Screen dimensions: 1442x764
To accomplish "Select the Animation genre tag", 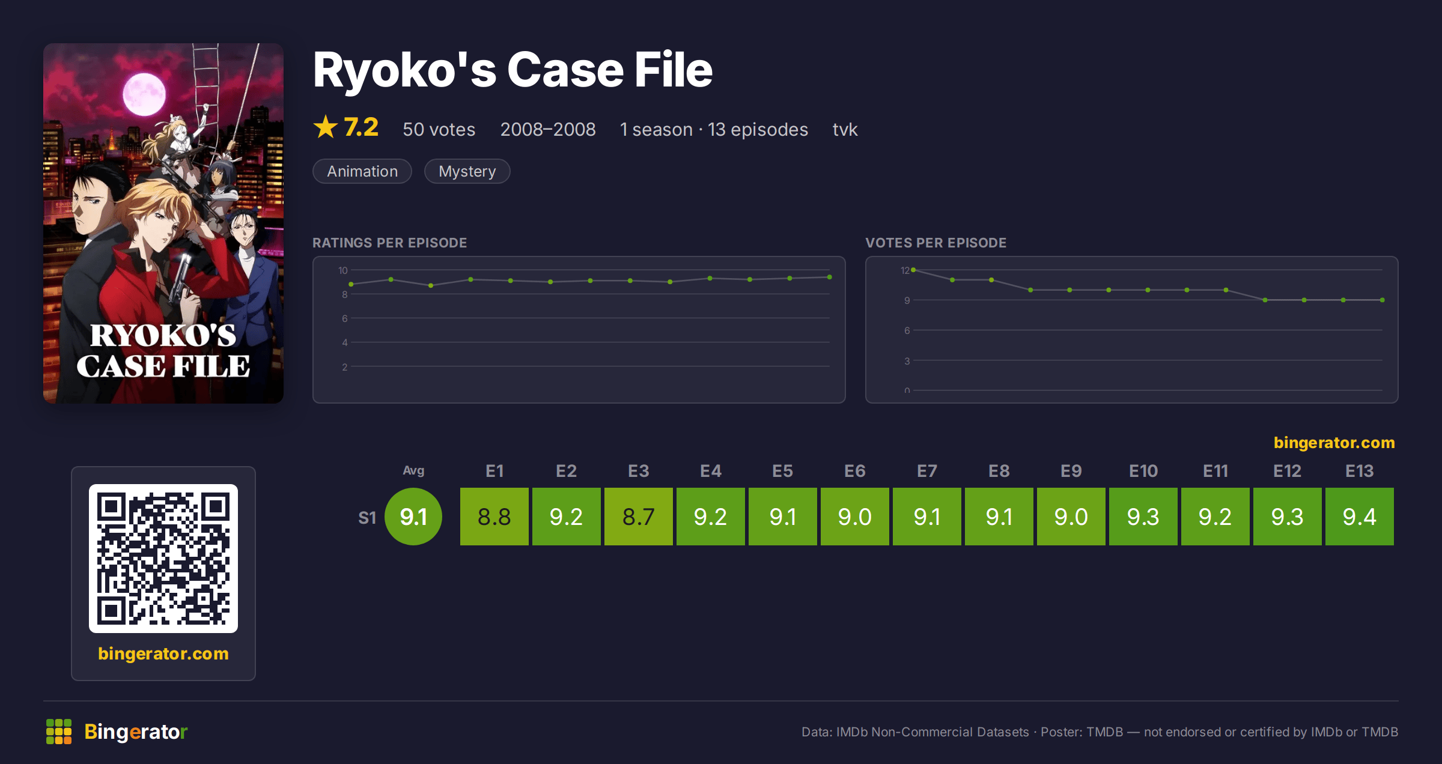I will (362, 171).
